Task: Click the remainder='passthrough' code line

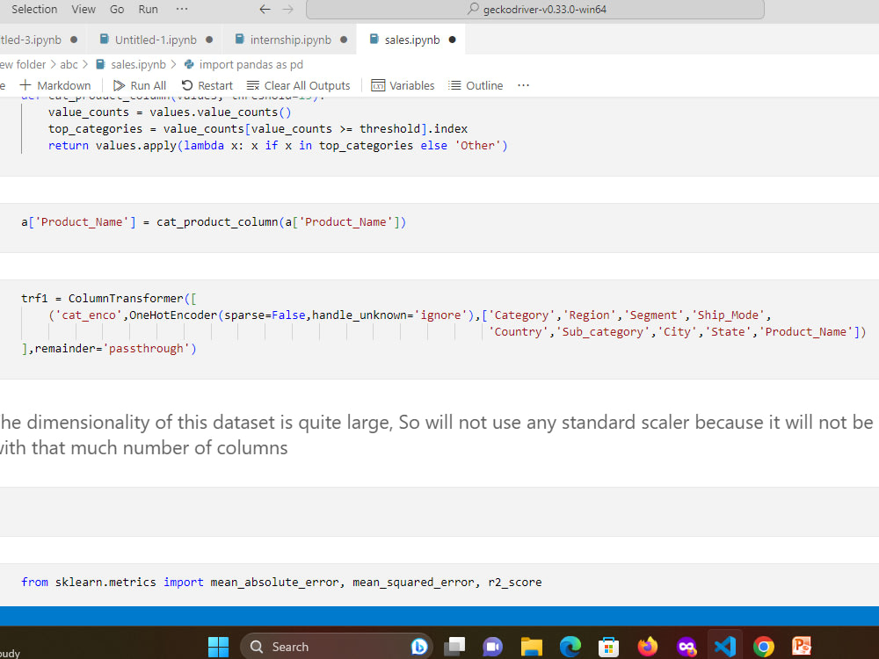Action: pyautogui.click(x=109, y=349)
